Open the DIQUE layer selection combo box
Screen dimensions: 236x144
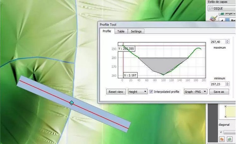tap(221, 9)
